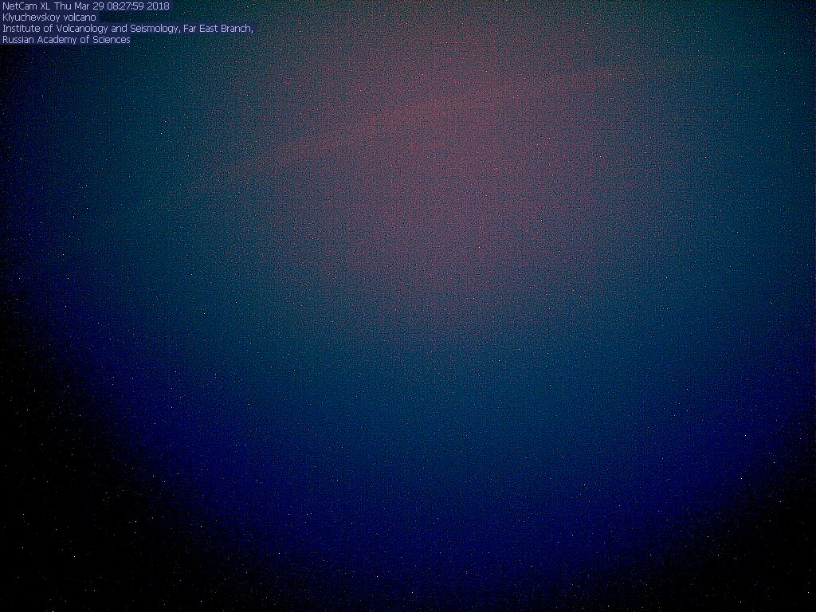Screen dimensions: 816x612
Task: Click the 'Klyuchevskoy volcano' caption text
Action: 49,18
